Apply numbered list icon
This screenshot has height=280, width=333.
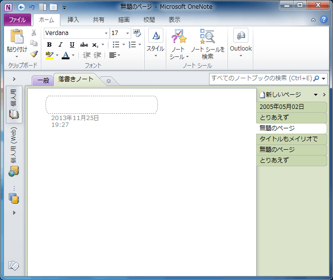(132, 45)
